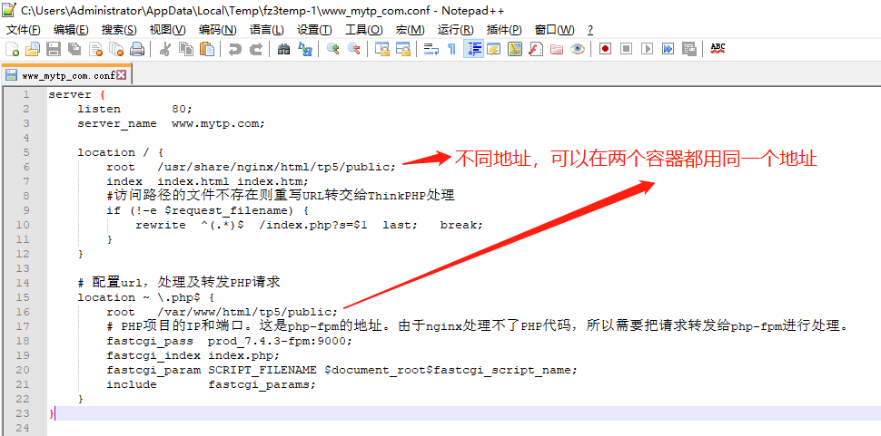Undo the last edit with the Undo arrow
The height and width of the screenshot is (436, 881).
point(235,49)
